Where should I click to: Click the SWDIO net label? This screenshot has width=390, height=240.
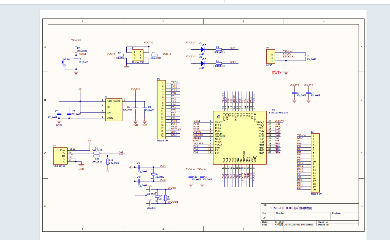(287, 53)
